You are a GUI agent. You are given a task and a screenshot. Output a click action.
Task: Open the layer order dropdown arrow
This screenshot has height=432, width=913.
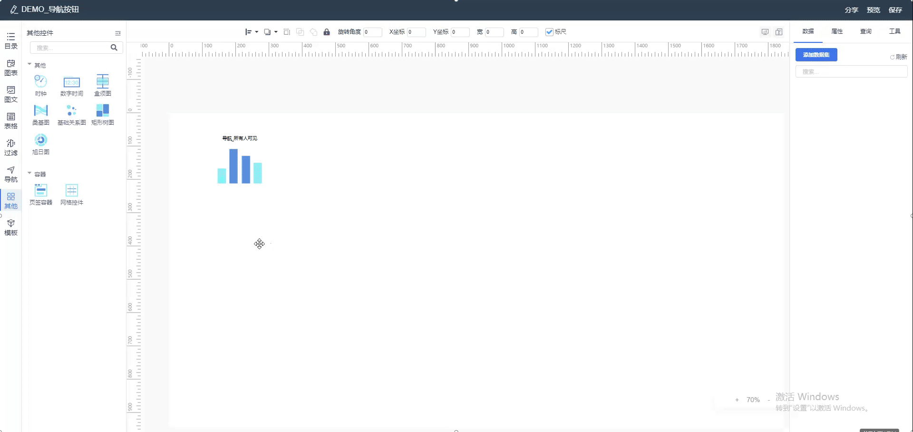click(x=276, y=32)
